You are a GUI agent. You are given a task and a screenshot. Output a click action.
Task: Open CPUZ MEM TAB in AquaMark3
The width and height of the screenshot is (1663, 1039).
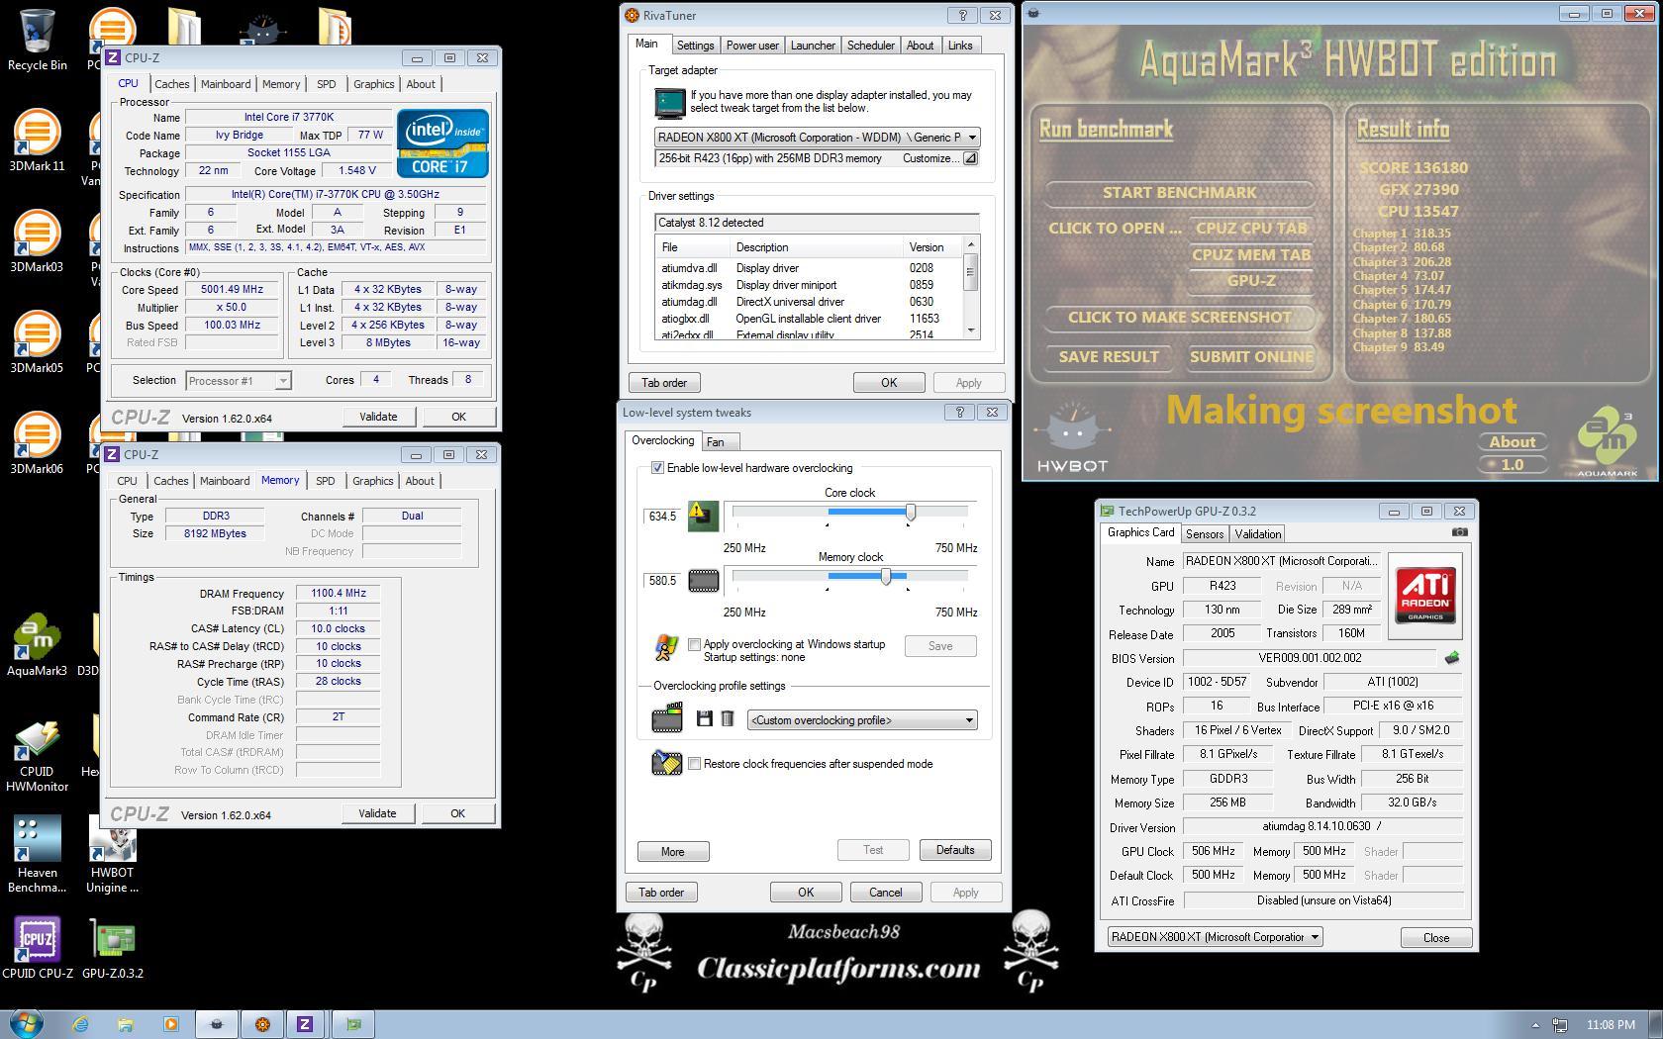(x=1251, y=255)
